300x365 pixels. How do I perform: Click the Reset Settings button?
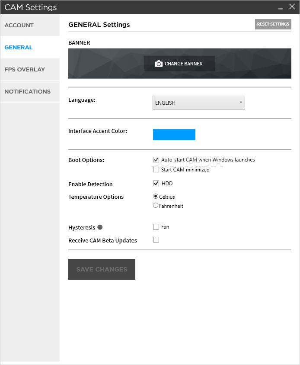point(273,24)
